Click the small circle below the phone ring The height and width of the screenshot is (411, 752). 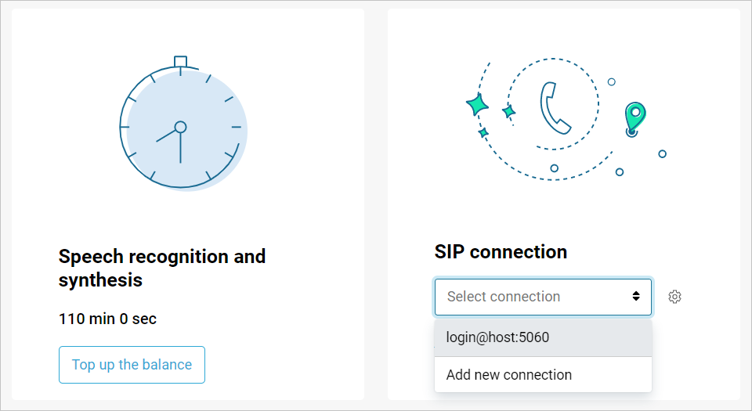point(554,168)
